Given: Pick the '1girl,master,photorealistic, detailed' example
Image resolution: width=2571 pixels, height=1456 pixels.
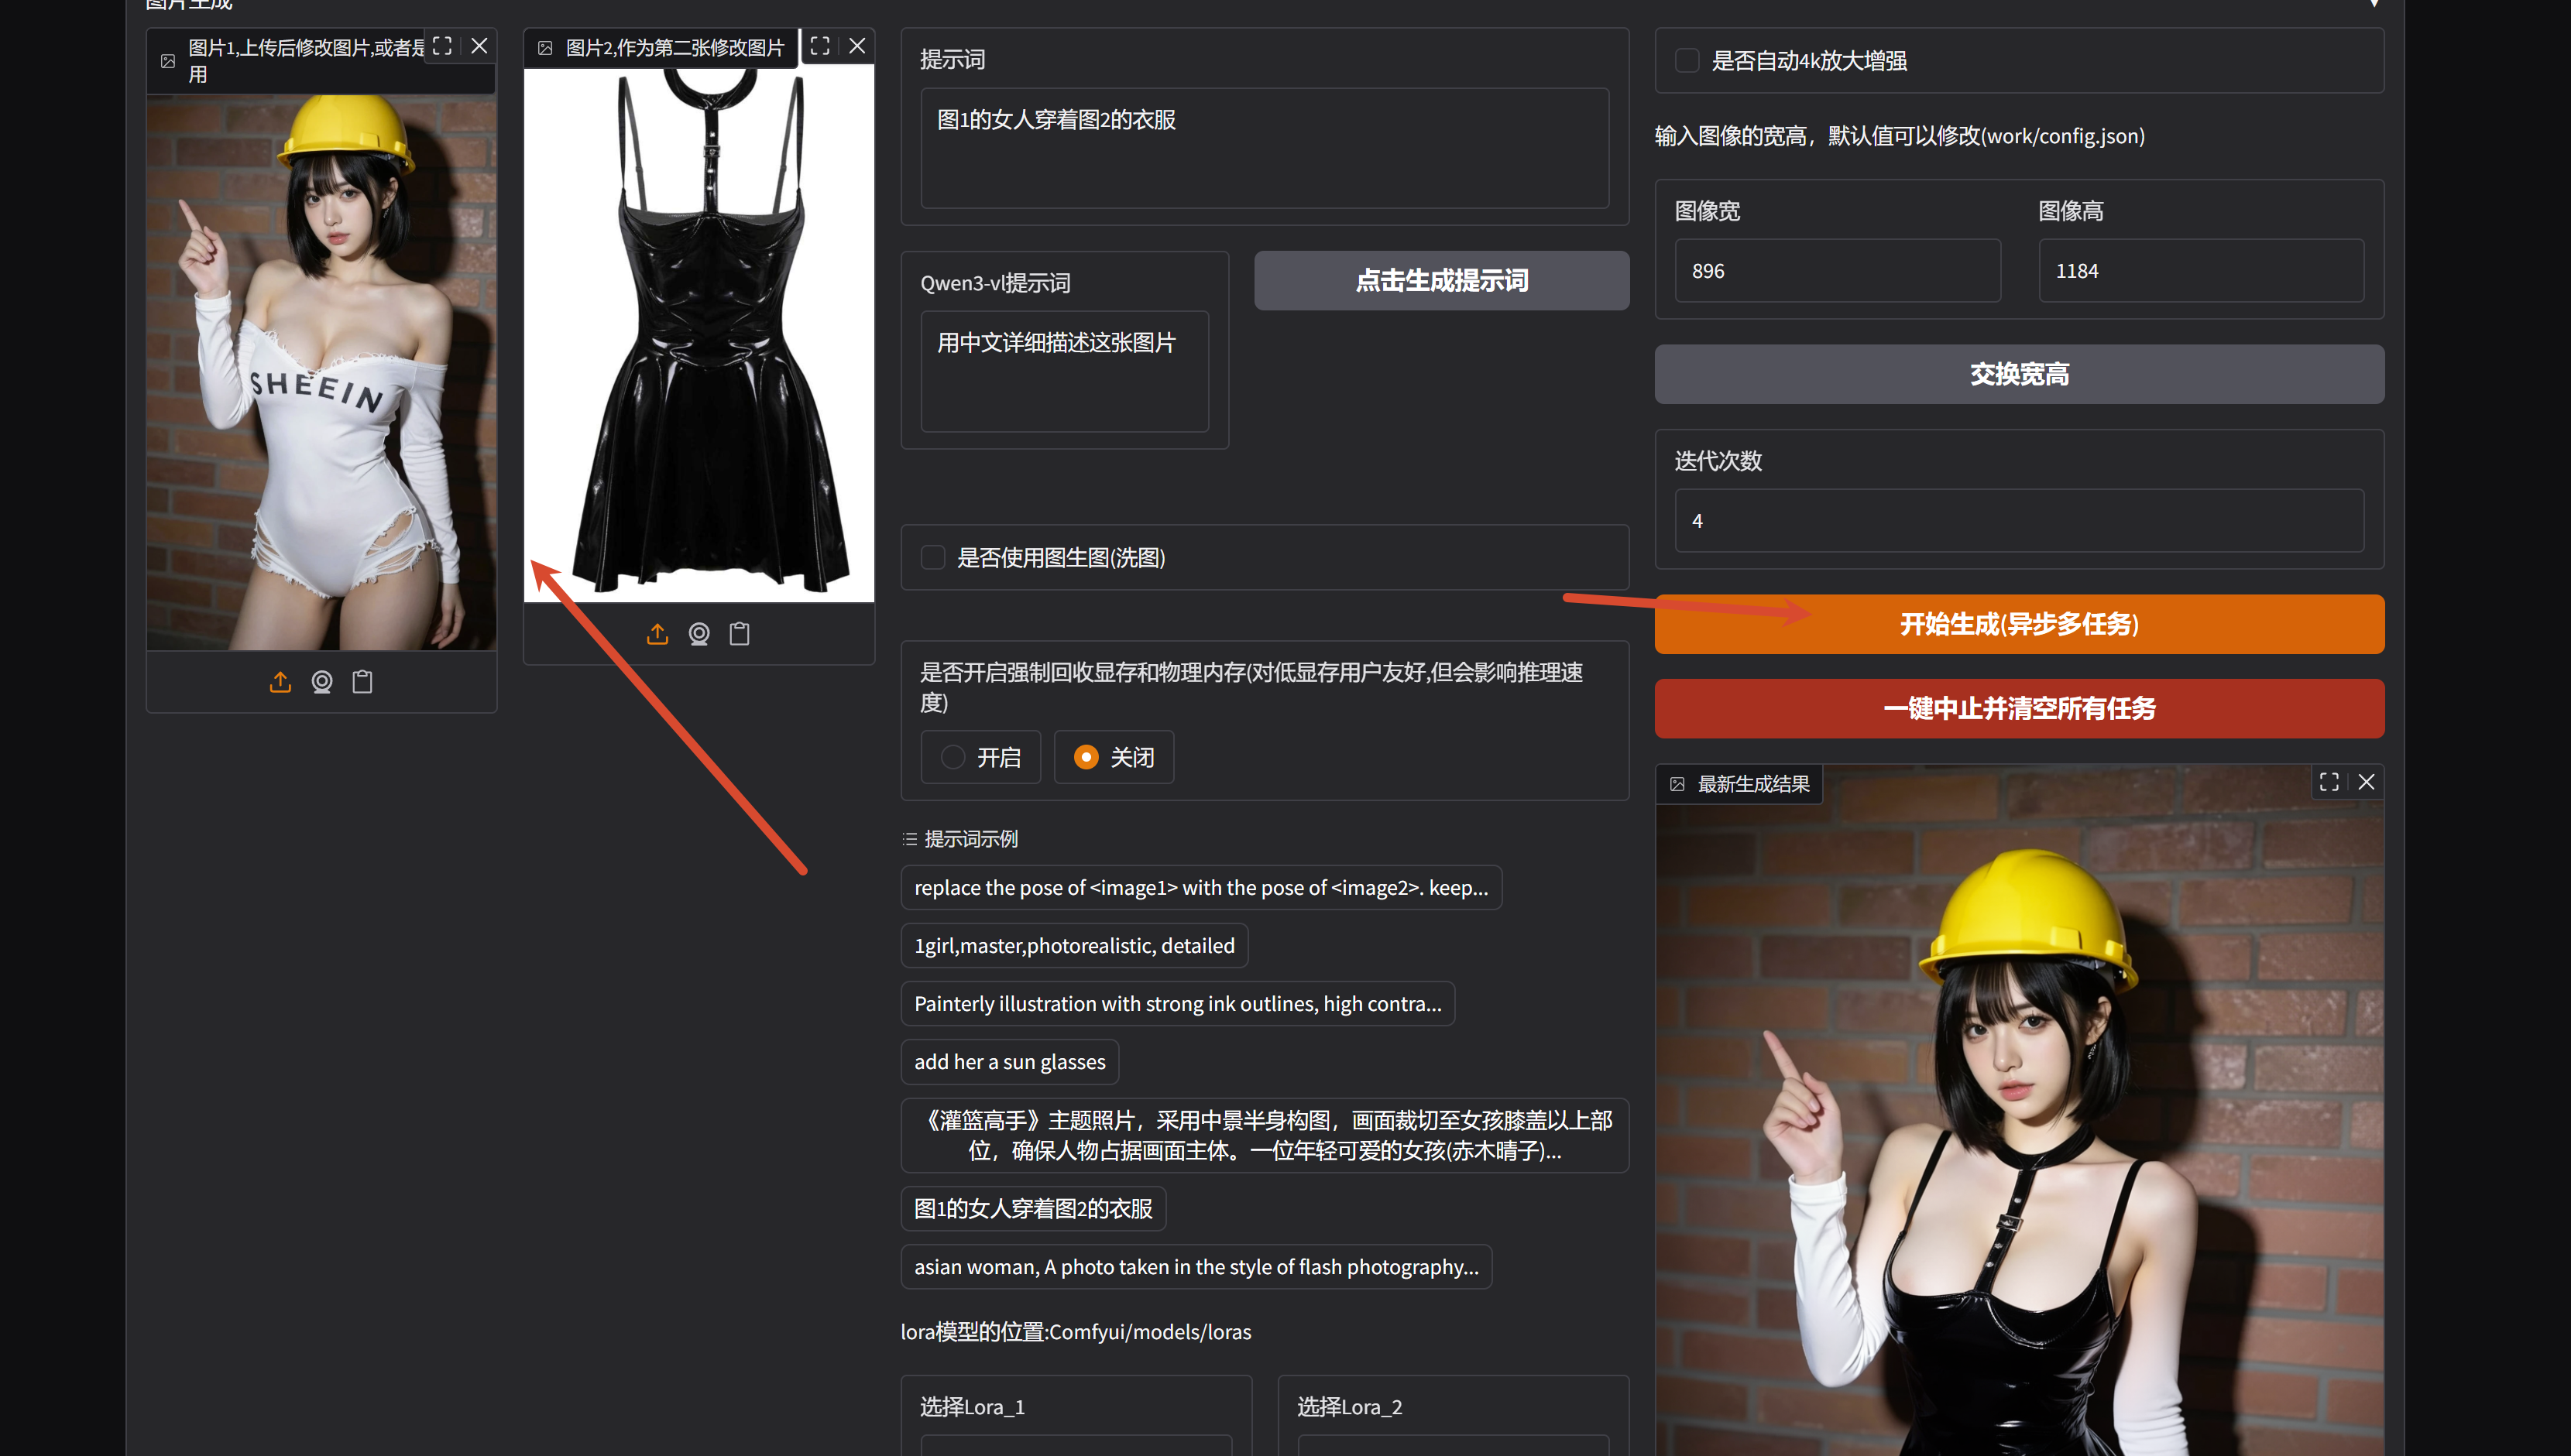Looking at the screenshot, I should 1074,946.
